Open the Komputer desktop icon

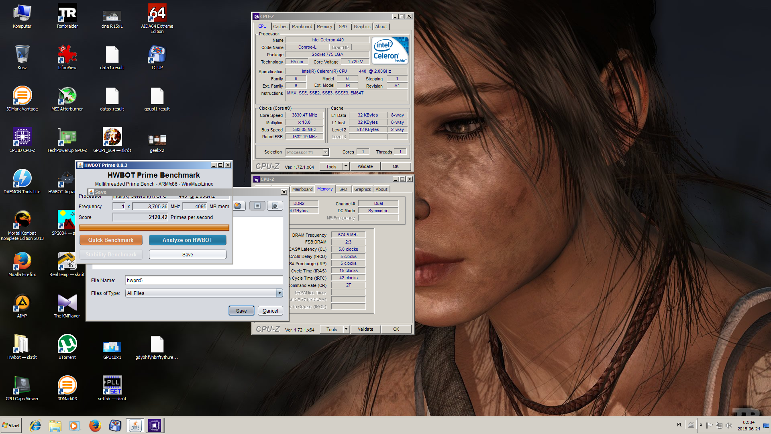pyautogui.click(x=22, y=16)
